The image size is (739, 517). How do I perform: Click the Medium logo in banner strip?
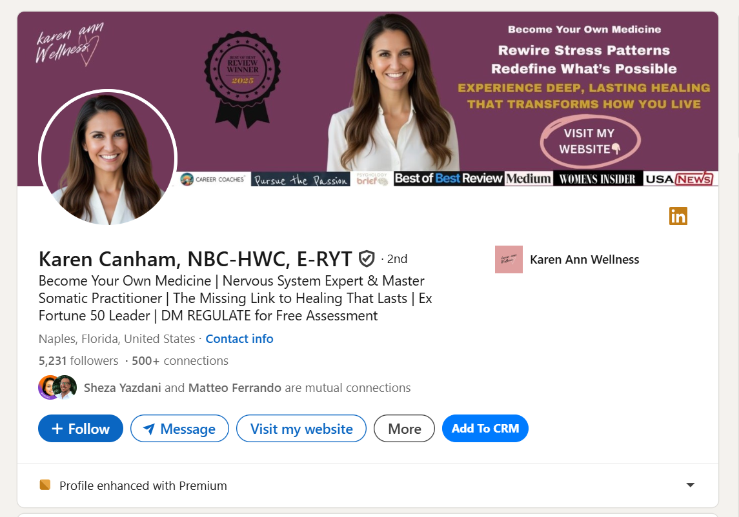(x=529, y=179)
